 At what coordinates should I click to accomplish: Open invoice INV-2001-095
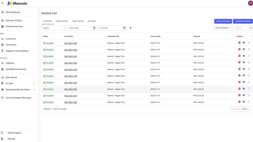pos(71,70)
